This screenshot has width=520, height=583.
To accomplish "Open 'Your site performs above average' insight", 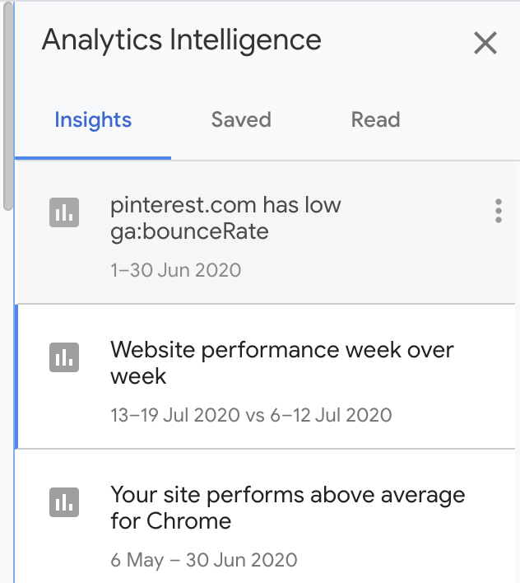I will tap(287, 507).
